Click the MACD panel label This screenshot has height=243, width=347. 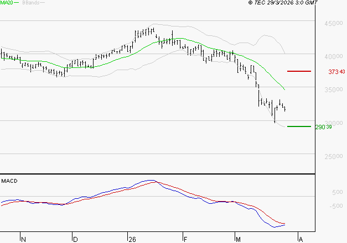tap(9, 181)
